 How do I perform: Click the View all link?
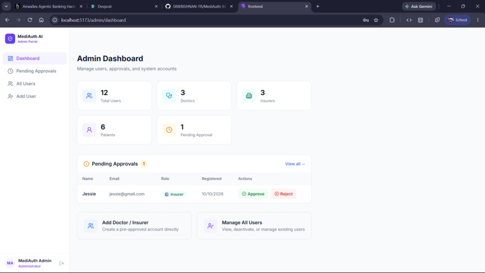(295, 164)
